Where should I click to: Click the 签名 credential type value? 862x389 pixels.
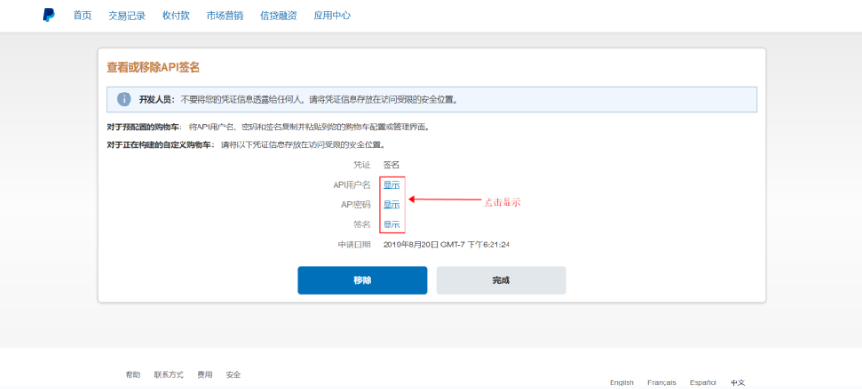point(391,164)
